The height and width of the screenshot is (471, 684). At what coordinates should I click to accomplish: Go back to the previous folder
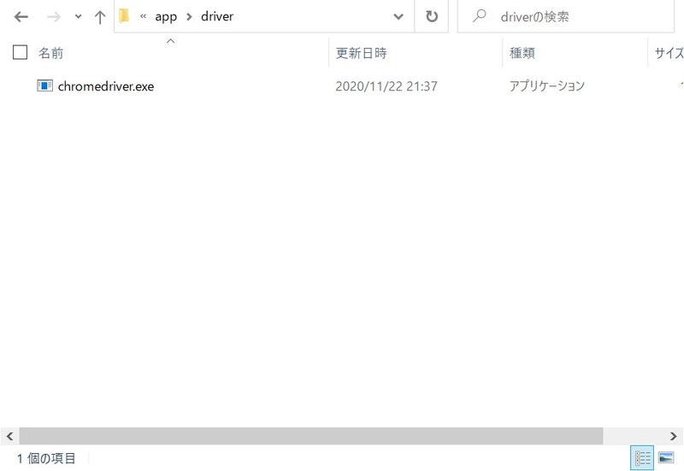(x=21, y=17)
